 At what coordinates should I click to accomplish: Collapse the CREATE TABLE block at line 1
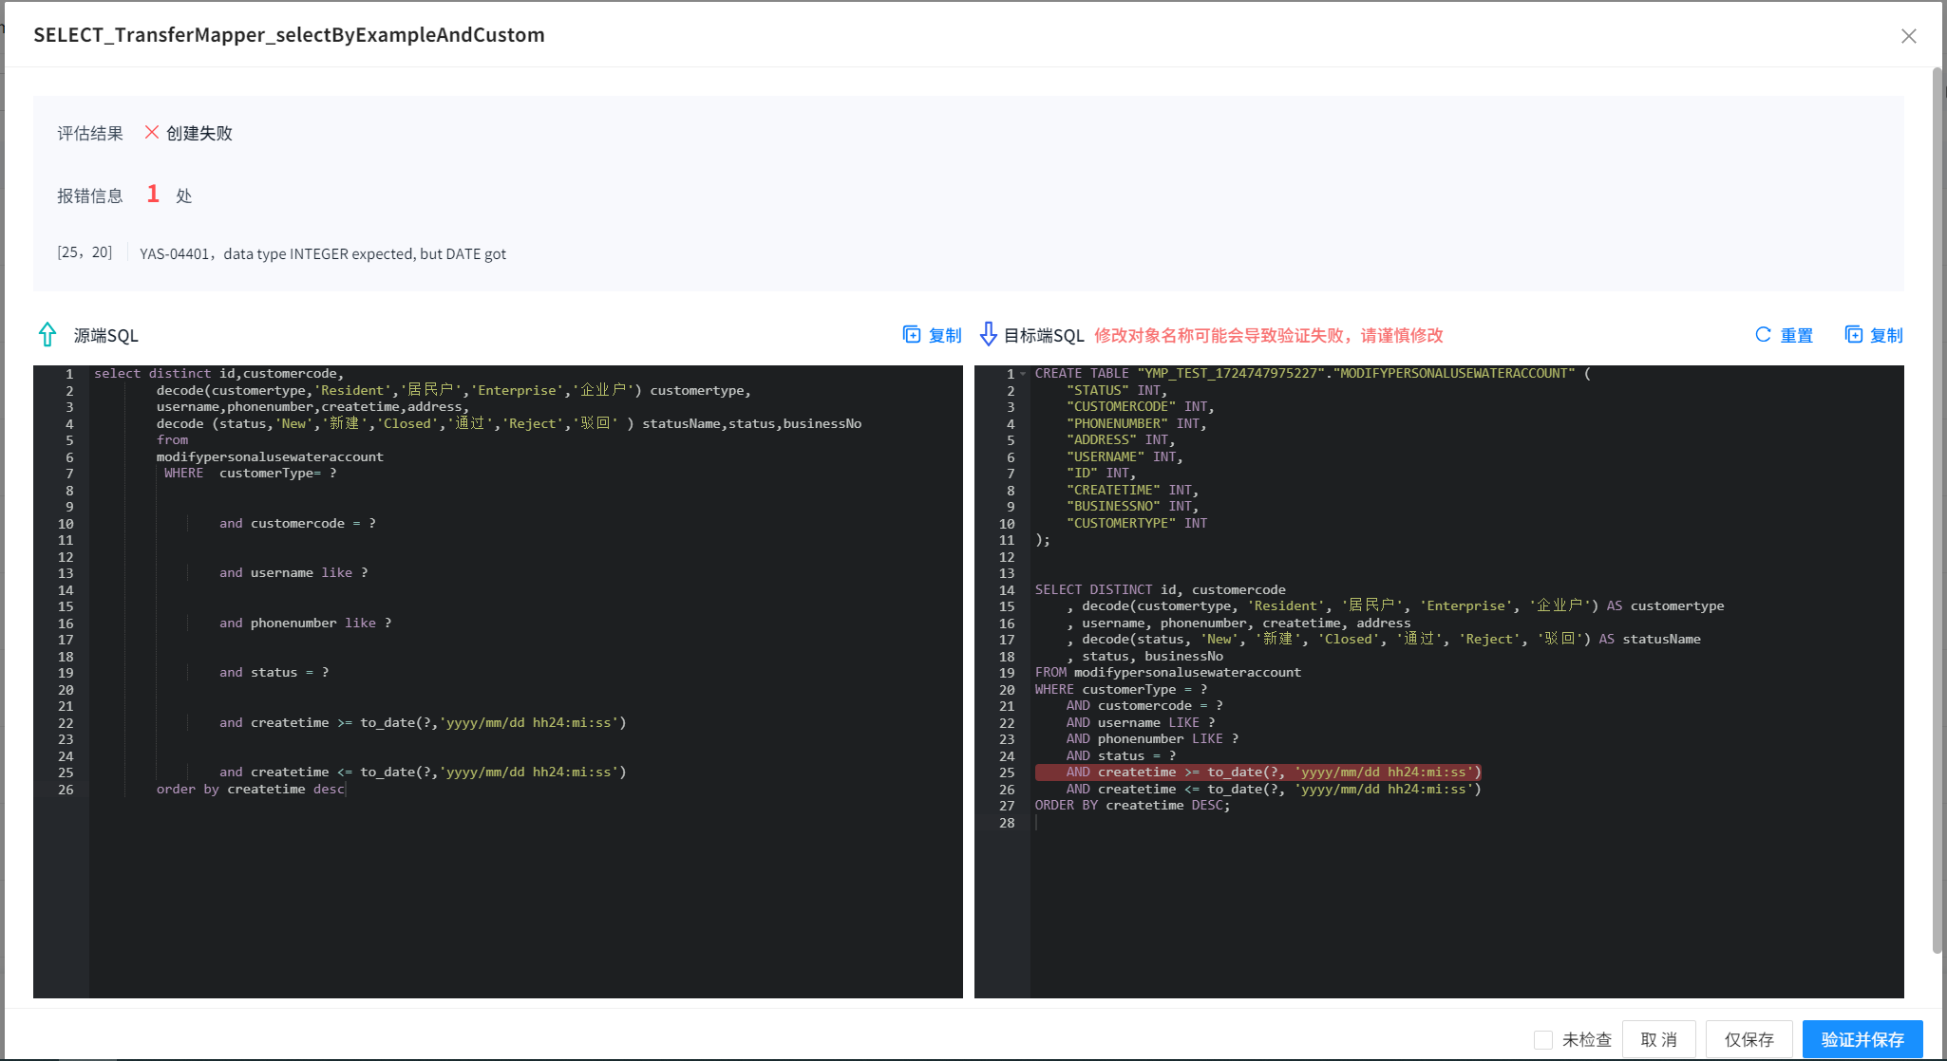[1023, 372]
